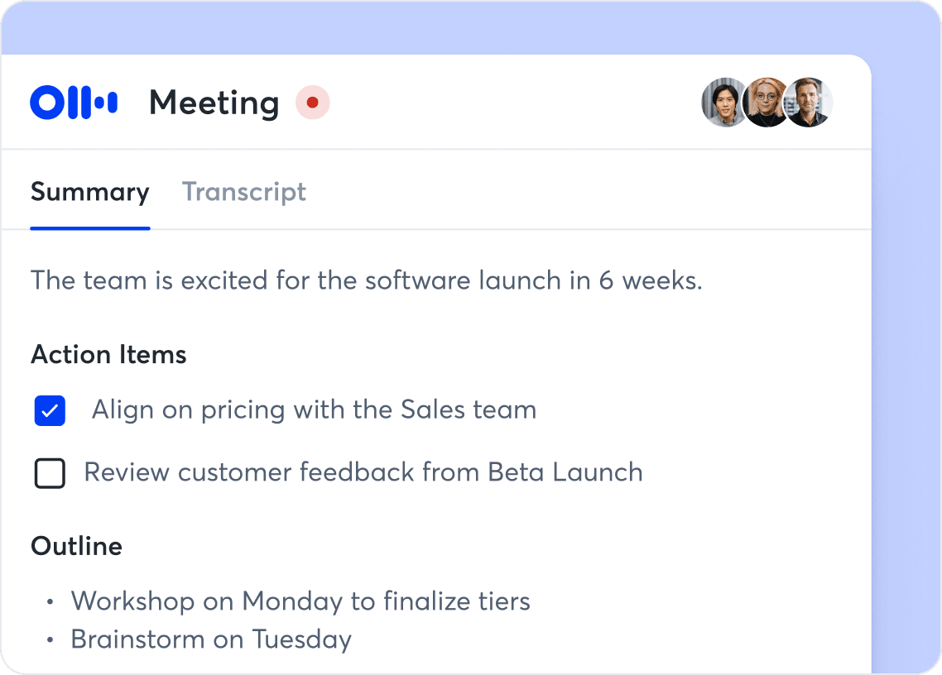
Task: Click the Meeting title text
Action: tap(214, 103)
